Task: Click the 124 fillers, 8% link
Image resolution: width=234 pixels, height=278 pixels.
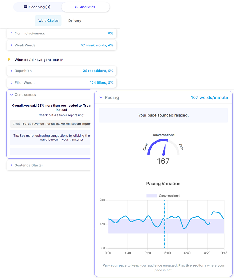Action: pyautogui.click(x=101, y=83)
